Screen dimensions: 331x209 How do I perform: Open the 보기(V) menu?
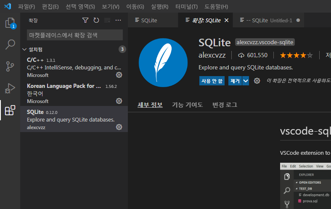pos(111,7)
